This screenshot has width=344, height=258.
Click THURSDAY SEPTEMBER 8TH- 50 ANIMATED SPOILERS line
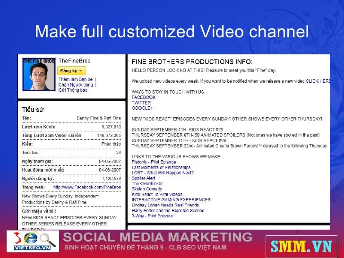click(x=226, y=135)
